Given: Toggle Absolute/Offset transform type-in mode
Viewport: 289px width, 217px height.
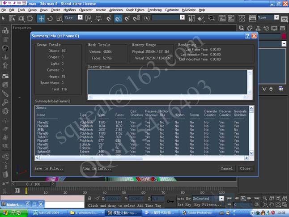Looking at the screenshot, I should click(98, 198).
